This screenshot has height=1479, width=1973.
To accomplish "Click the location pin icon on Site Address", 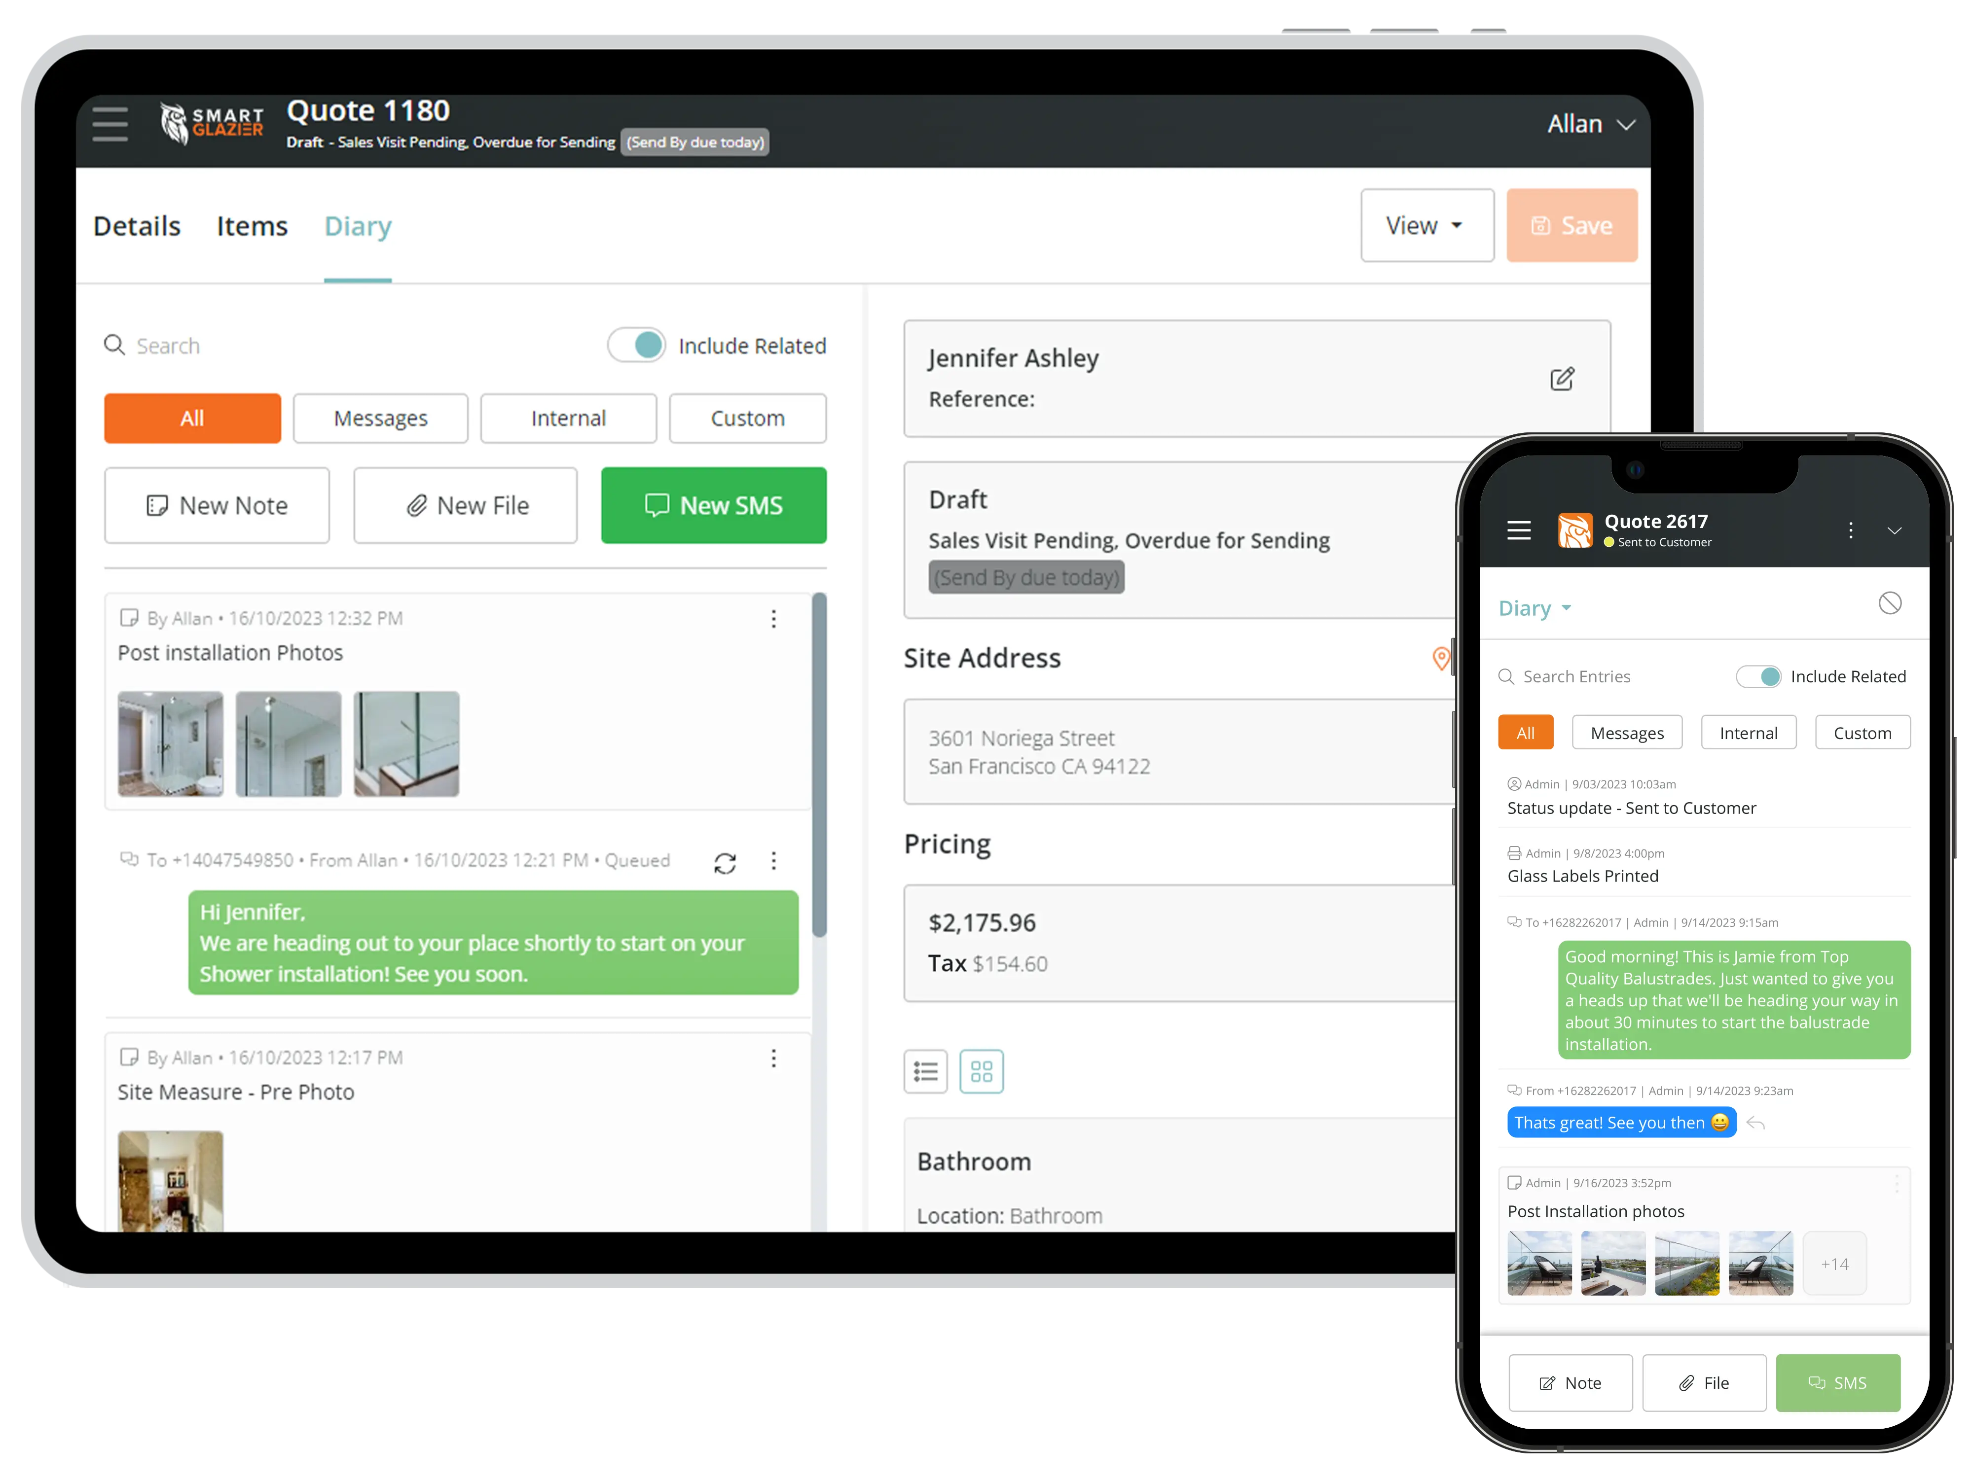I will click(1442, 656).
